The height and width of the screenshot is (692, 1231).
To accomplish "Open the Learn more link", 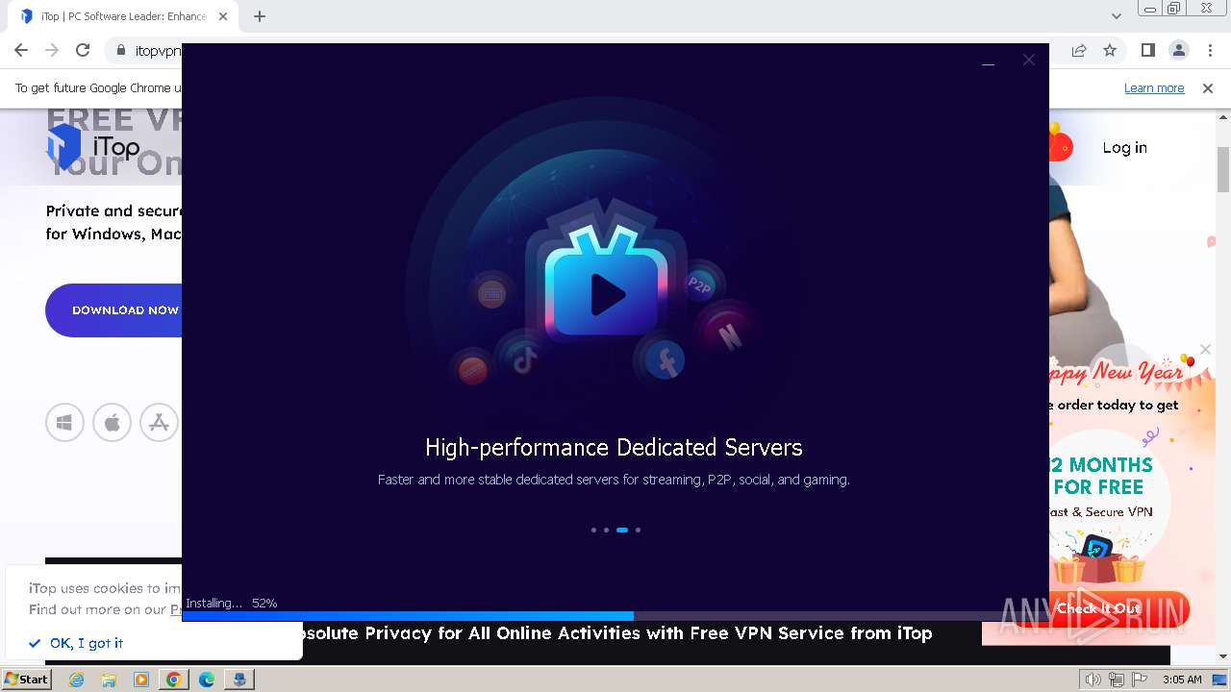I will (x=1154, y=87).
